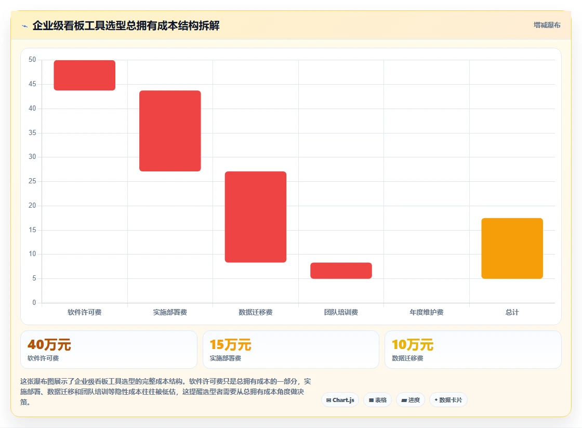Screen dimensions: 582x428
Task: Select the orange 总计 bar
Action: coord(512,248)
